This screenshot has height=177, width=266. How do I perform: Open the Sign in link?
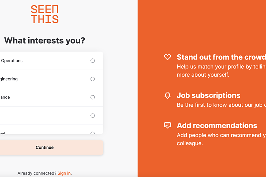[64, 173]
